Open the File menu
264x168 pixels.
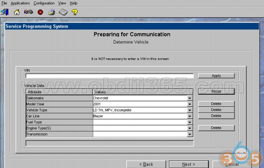[x=4, y=3]
